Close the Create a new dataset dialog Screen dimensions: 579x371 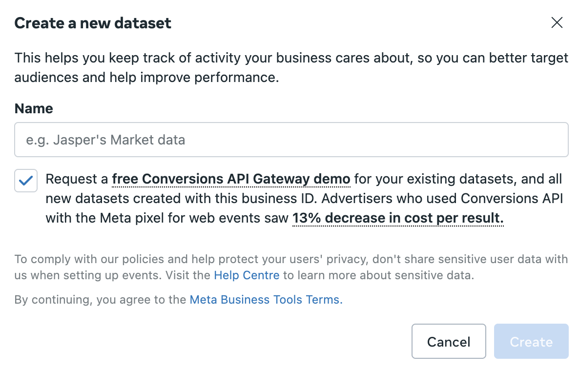pyautogui.click(x=557, y=22)
